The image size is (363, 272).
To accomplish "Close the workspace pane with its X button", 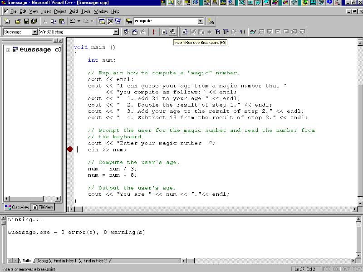I will click(60, 41).
